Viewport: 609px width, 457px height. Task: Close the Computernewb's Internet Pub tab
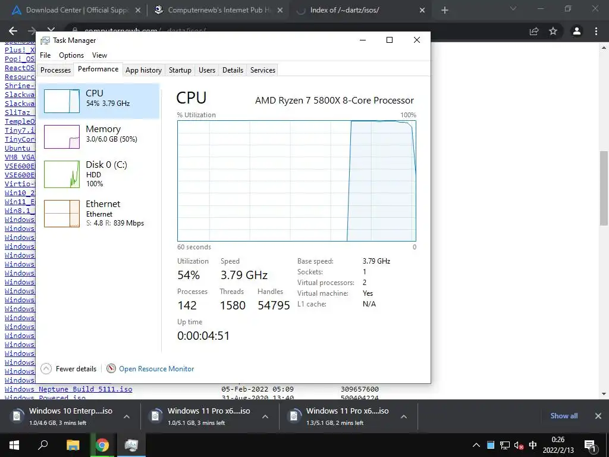coord(280,11)
